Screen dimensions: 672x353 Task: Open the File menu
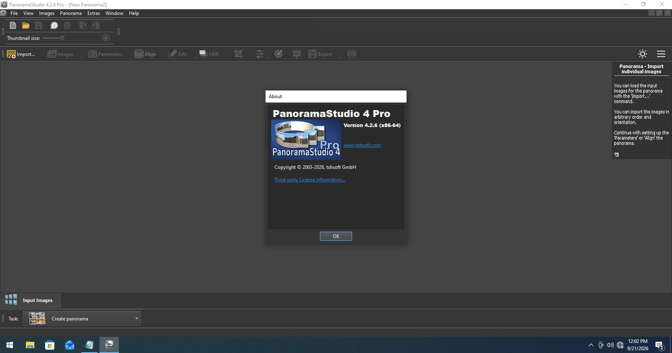(14, 13)
